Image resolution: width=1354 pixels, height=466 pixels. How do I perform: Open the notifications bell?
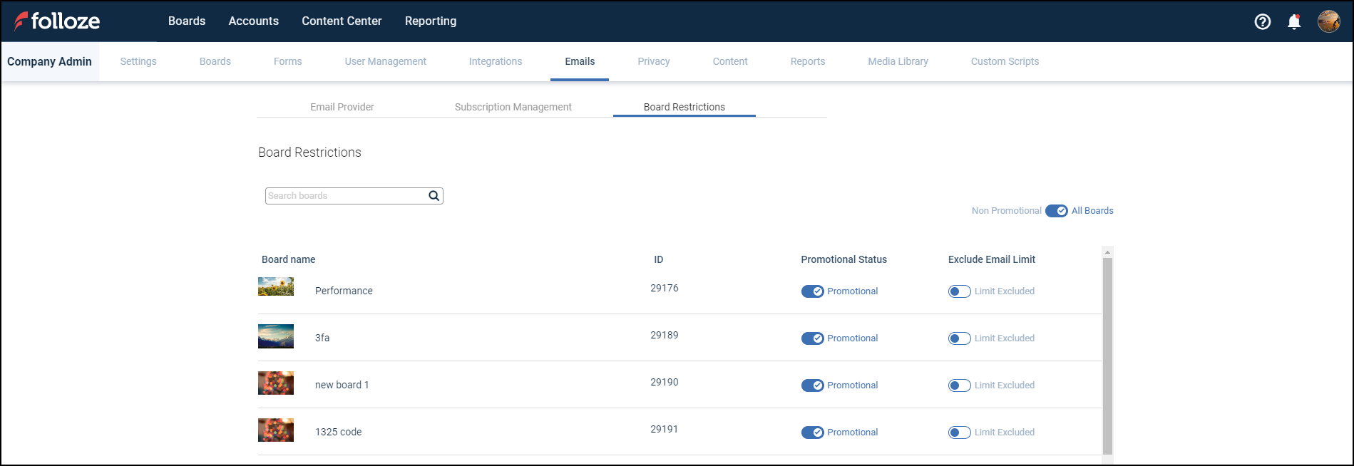coord(1293,21)
